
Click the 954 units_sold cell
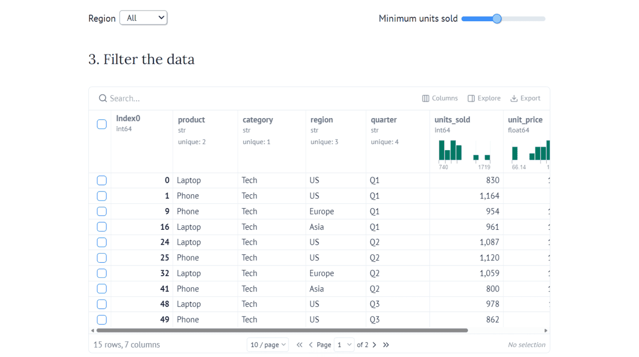466,211
